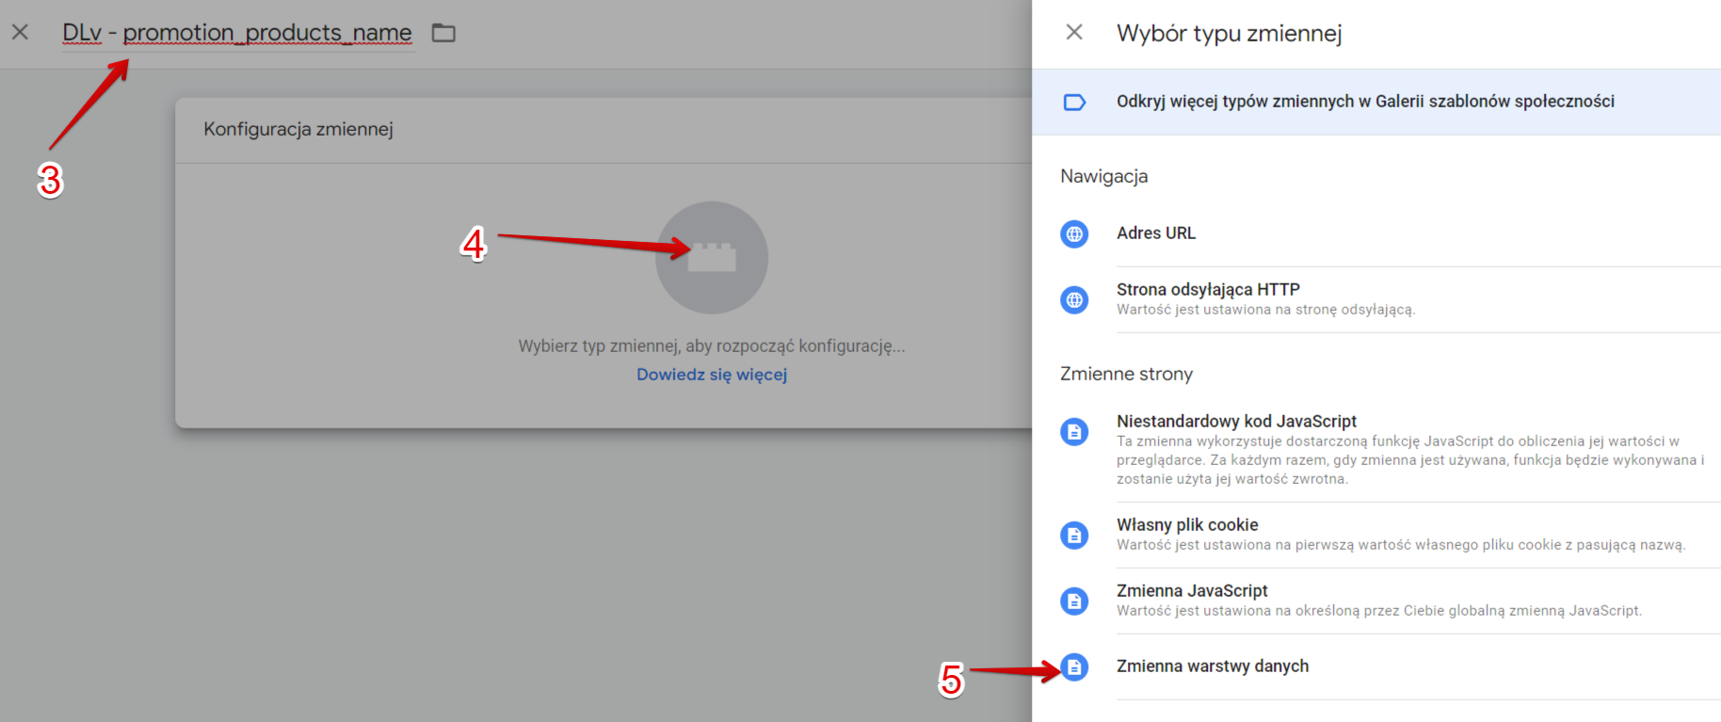
Task: Select Strona odsyłająca HTTP variable type
Action: [1376, 299]
